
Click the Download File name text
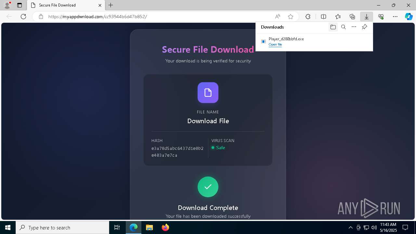click(208, 121)
